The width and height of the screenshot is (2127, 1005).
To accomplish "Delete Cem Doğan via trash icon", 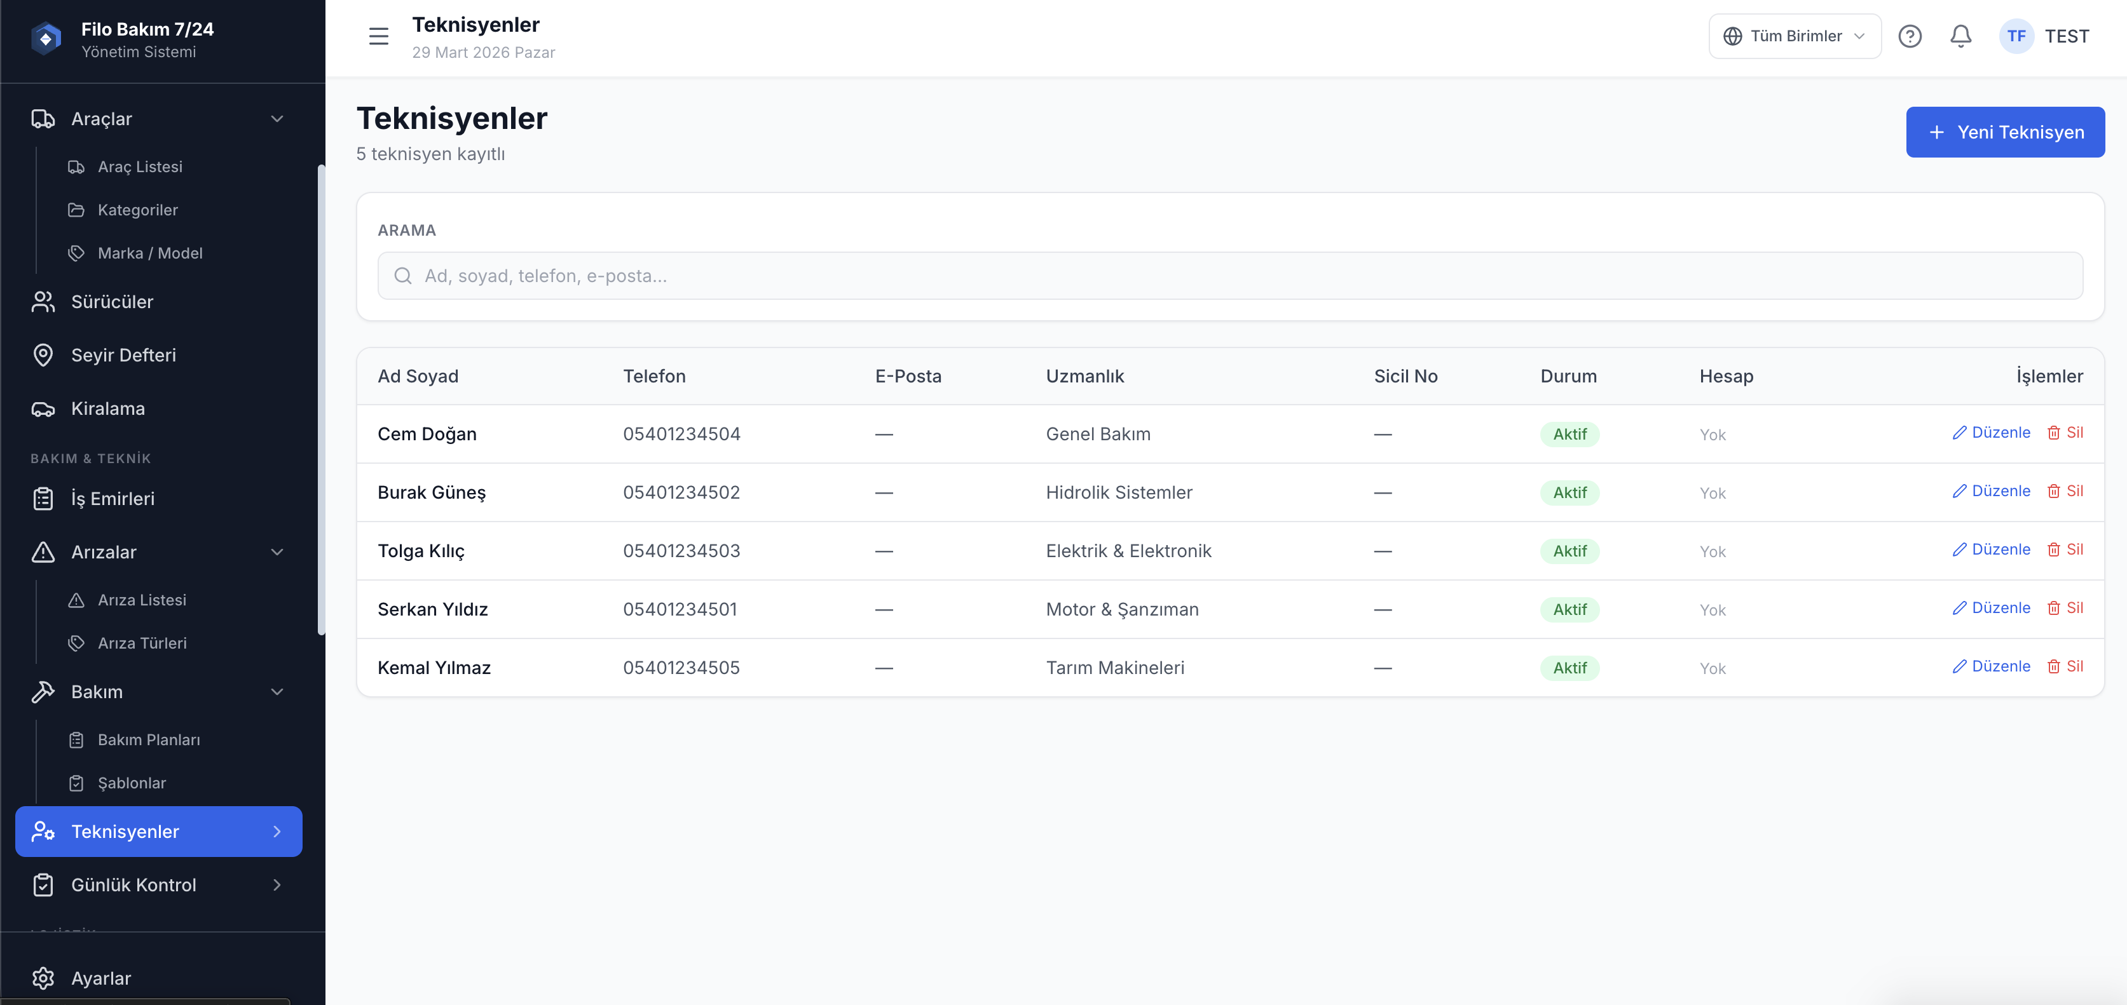I will [x=2053, y=433].
